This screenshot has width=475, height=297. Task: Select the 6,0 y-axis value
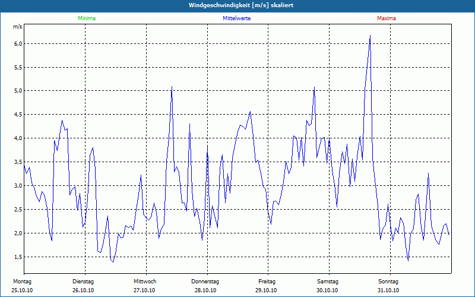coord(18,43)
